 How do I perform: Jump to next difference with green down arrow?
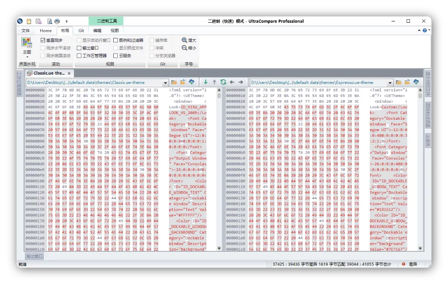206,82
